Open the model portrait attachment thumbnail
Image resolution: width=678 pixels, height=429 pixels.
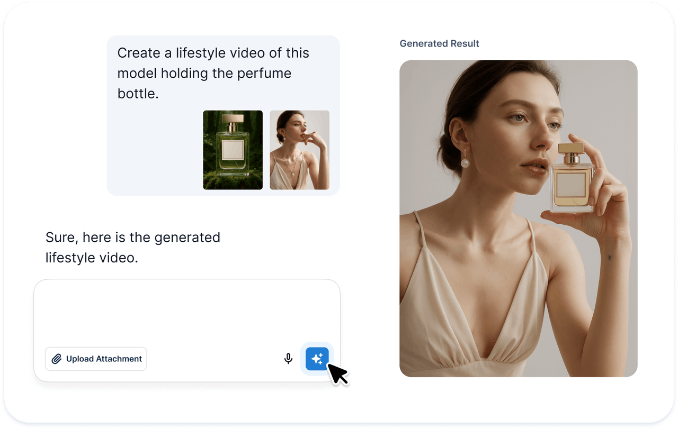click(x=299, y=150)
